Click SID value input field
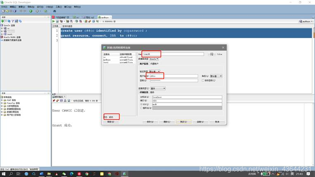 pyautogui.click(x=187, y=104)
